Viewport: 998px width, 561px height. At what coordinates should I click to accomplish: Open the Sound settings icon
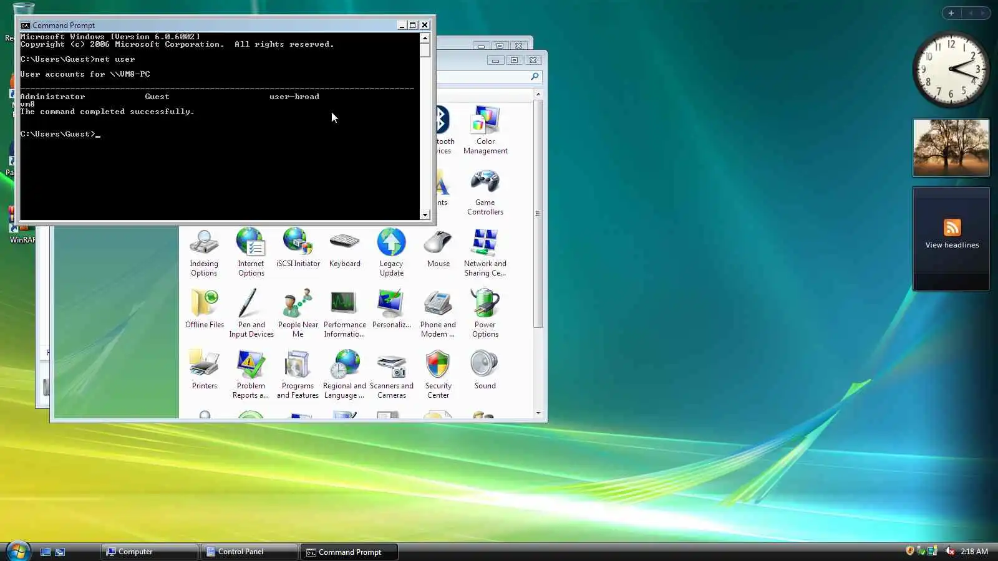(x=485, y=370)
